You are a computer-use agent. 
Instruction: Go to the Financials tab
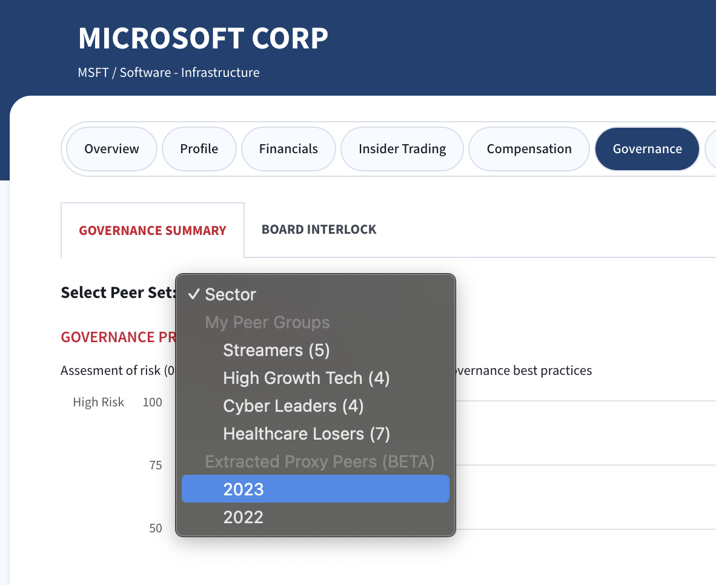(x=288, y=149)
